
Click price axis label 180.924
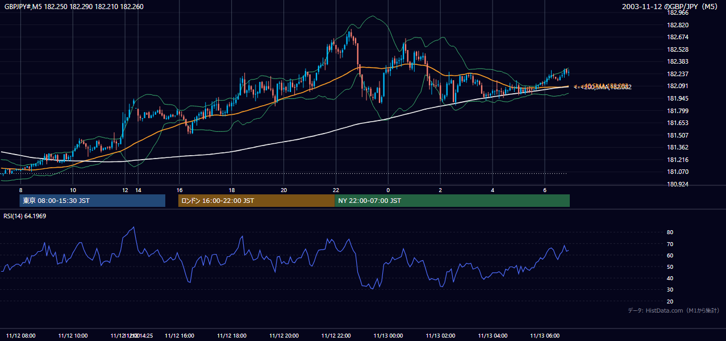(x=678, y=184)
